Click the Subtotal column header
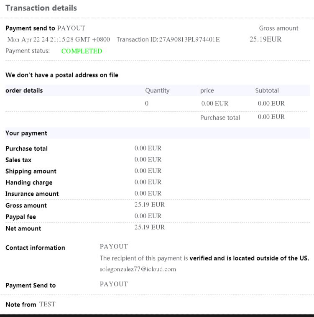Screen dimensions: 314x317 (267, 90)
